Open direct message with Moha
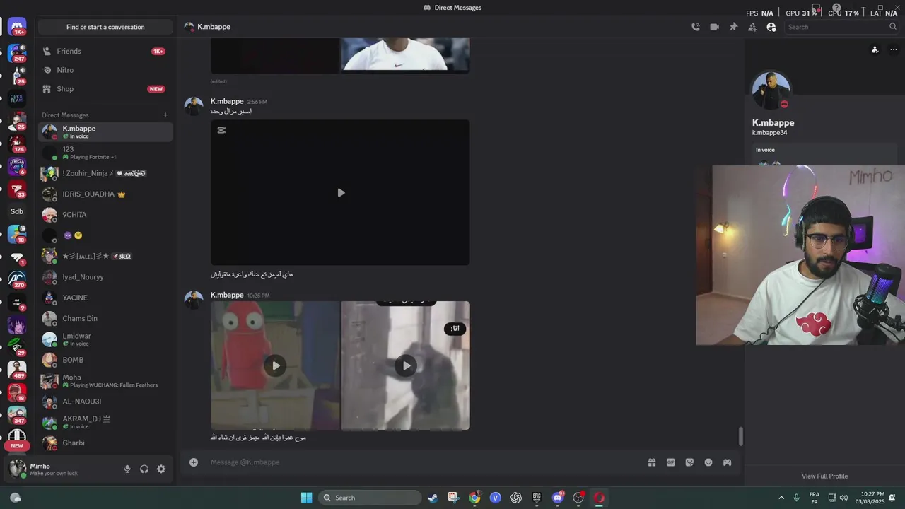Viewport: 905px width, 509px height. [105, 381]
